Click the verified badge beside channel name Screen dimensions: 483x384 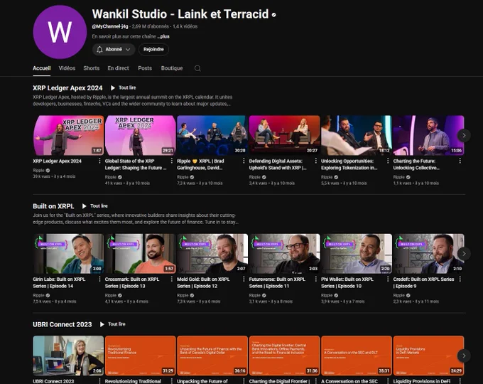[x=273, y=14]
